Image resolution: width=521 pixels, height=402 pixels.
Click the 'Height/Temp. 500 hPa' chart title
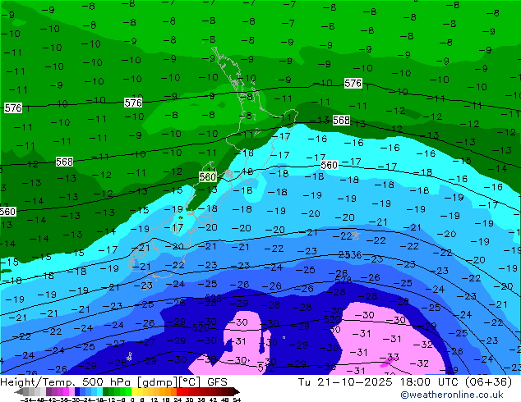pos(67,382)
